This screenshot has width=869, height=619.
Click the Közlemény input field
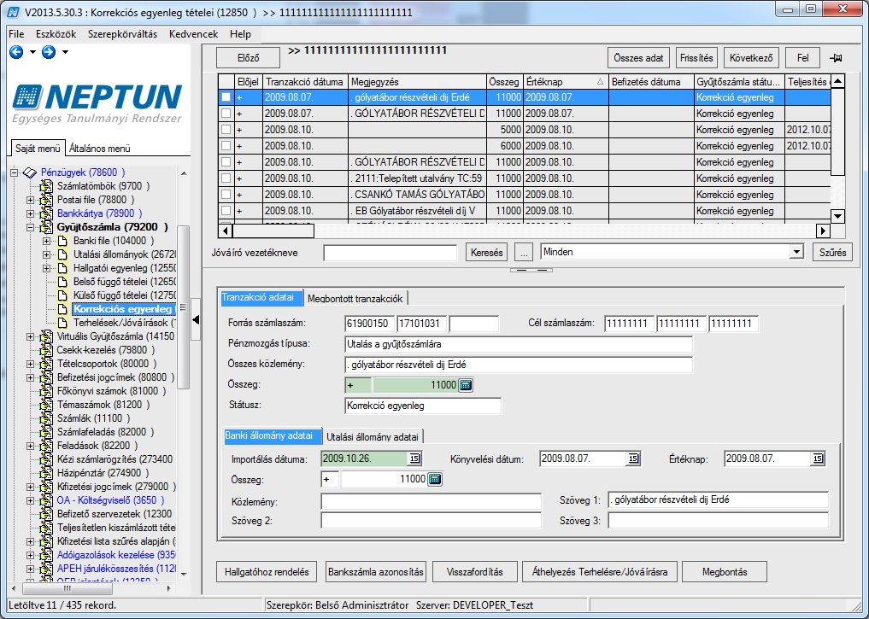pyautogui.click(x=432, y=501)
